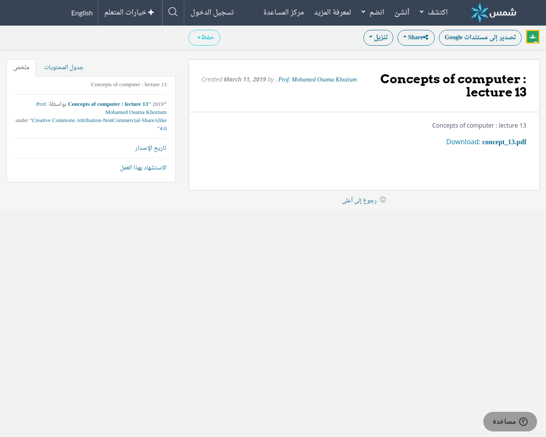The image size is (546, 437).
Task: Click the Shams logo icon
Action: [479, 13]
